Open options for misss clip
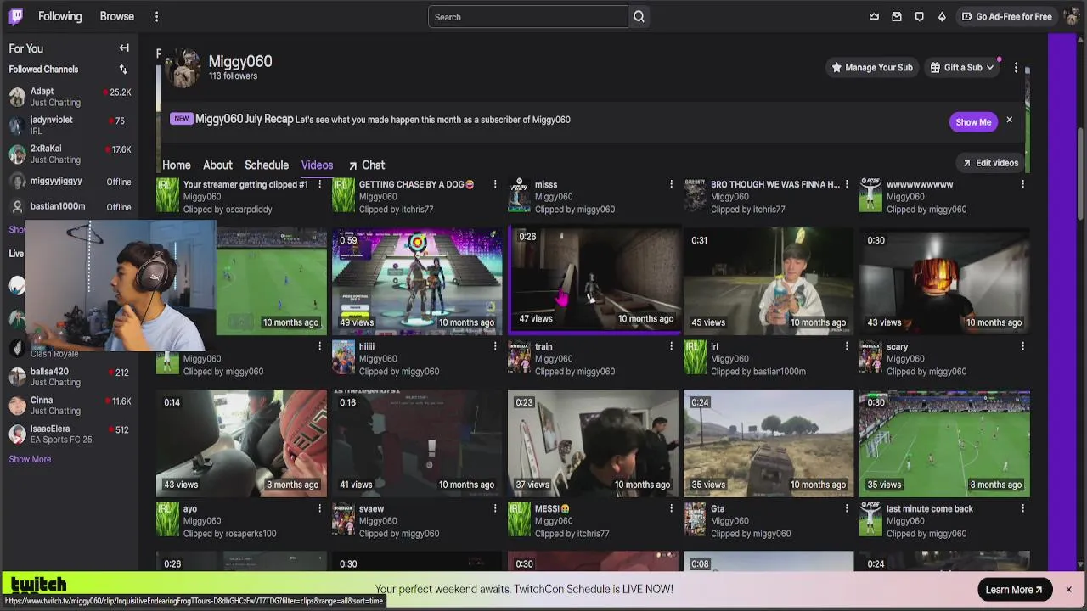Viewport: 1087px width, 611px height. click(x=671, y=184)
